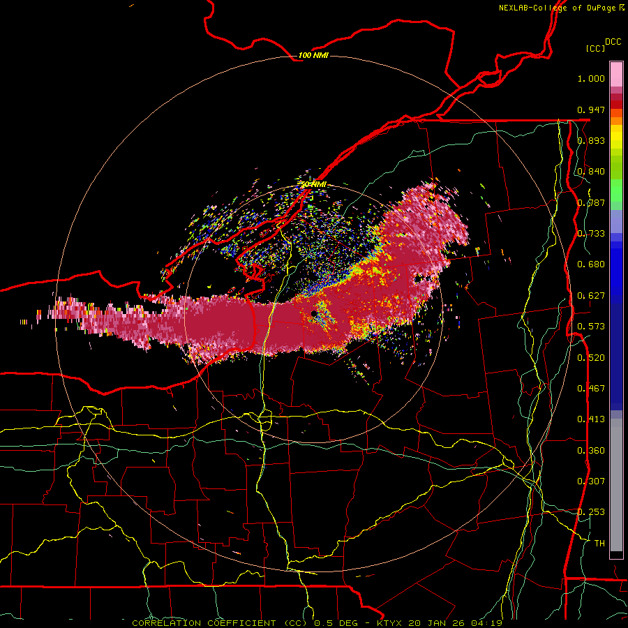Click the 20 JAN 26 date text
Viewport: 628px width, 628px height.
point(435,623)
